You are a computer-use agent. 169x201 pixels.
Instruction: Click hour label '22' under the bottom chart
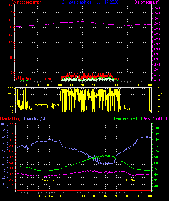click(x=139, y=196)
